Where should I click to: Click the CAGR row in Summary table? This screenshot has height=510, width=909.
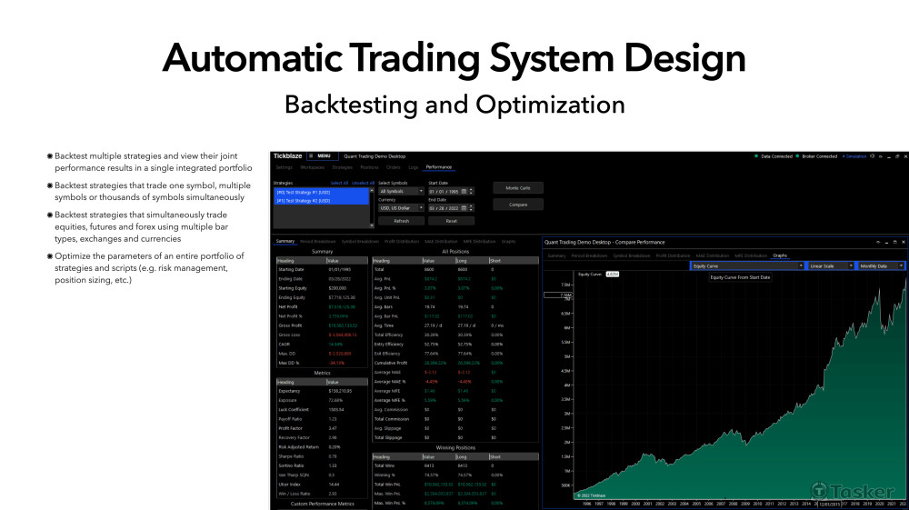(x=323, y=345)
